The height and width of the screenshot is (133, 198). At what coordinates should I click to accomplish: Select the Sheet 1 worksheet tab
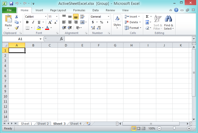[x=27, y=124]
